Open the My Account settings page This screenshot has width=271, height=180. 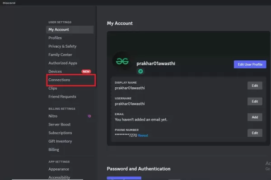70,30
